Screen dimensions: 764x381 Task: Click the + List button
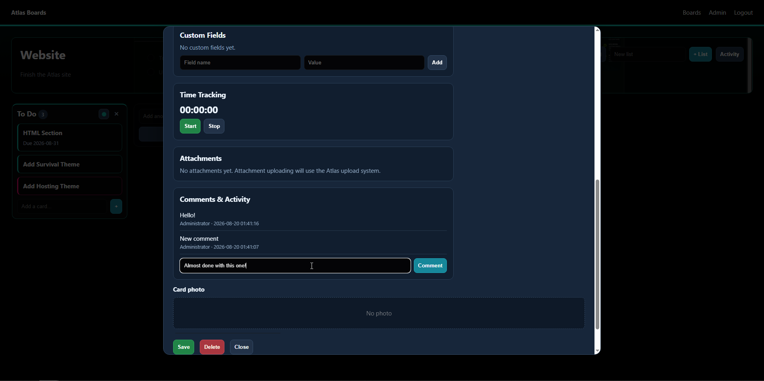700,54
